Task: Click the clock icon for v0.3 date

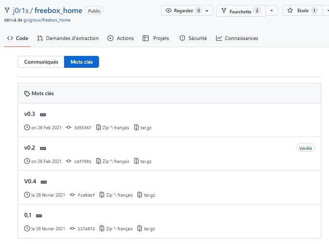Action: (x=27, y=127)
